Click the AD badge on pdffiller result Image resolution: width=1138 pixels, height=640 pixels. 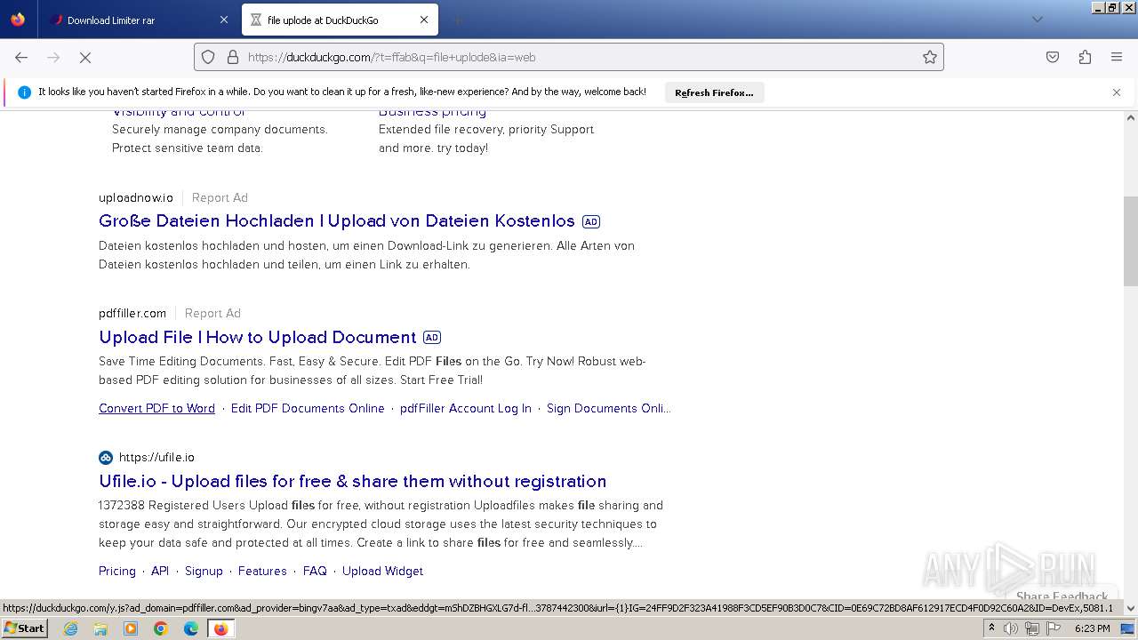coord(432,338)
